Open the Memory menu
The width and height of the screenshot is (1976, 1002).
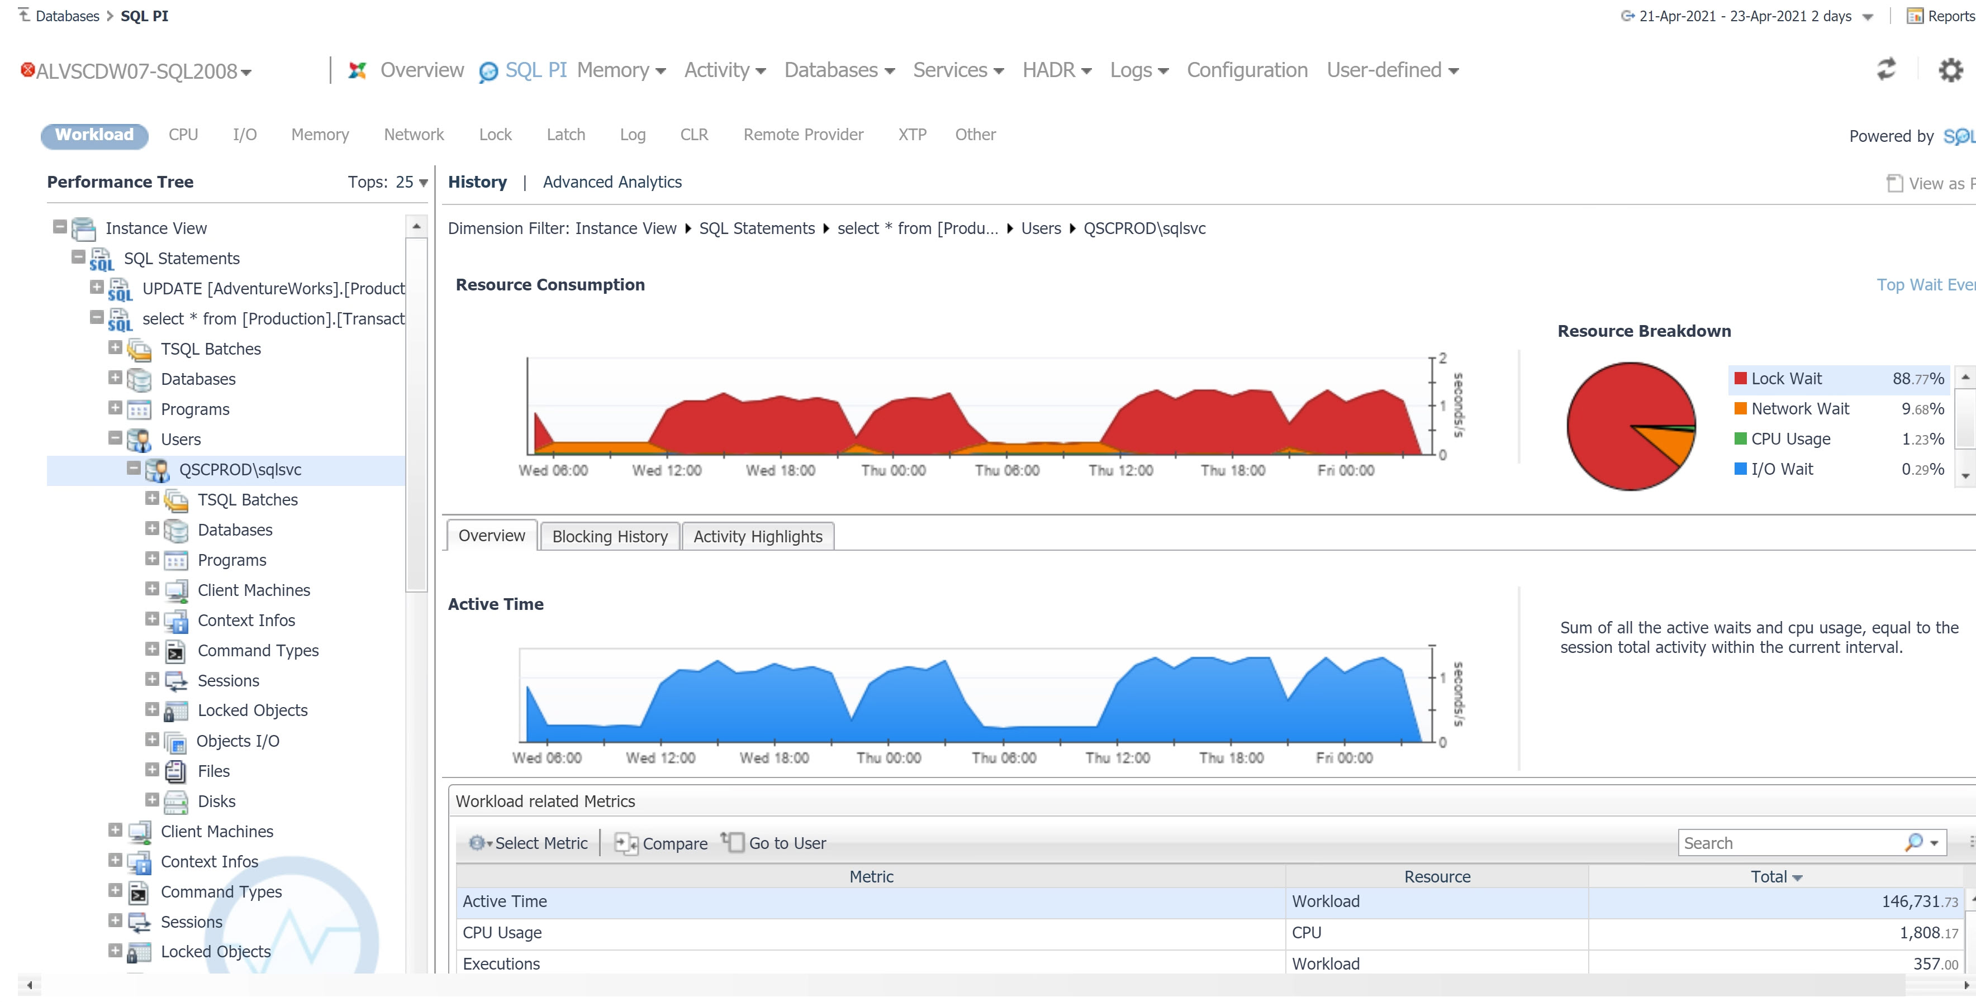point(621,70)
